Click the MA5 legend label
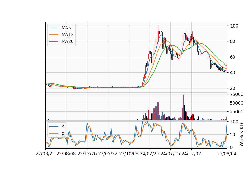The height and width of the screenshot is (181, 252). point(66,28)
